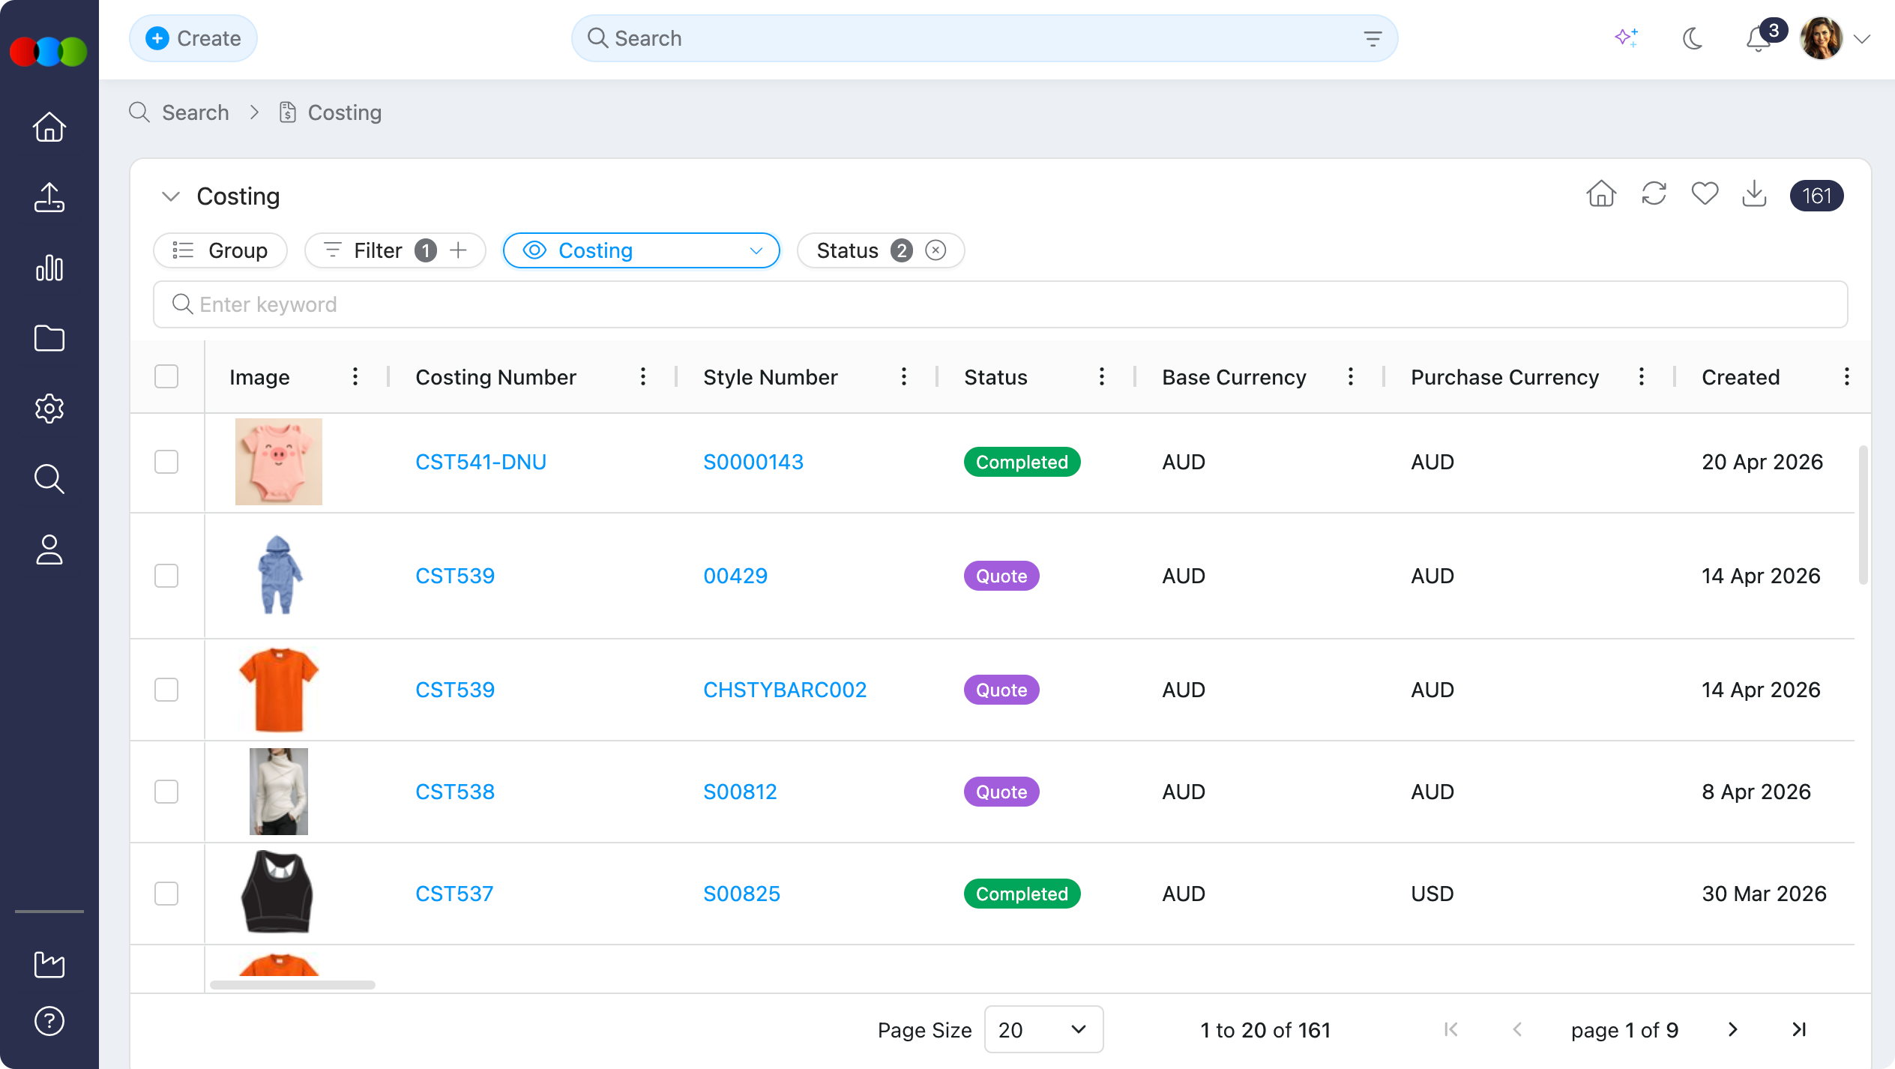Image resolution: width=1895 pixels, height=1069 pixels.
Task: Open the bar chart analytics sidebar icon
Action: pos(49,268)
